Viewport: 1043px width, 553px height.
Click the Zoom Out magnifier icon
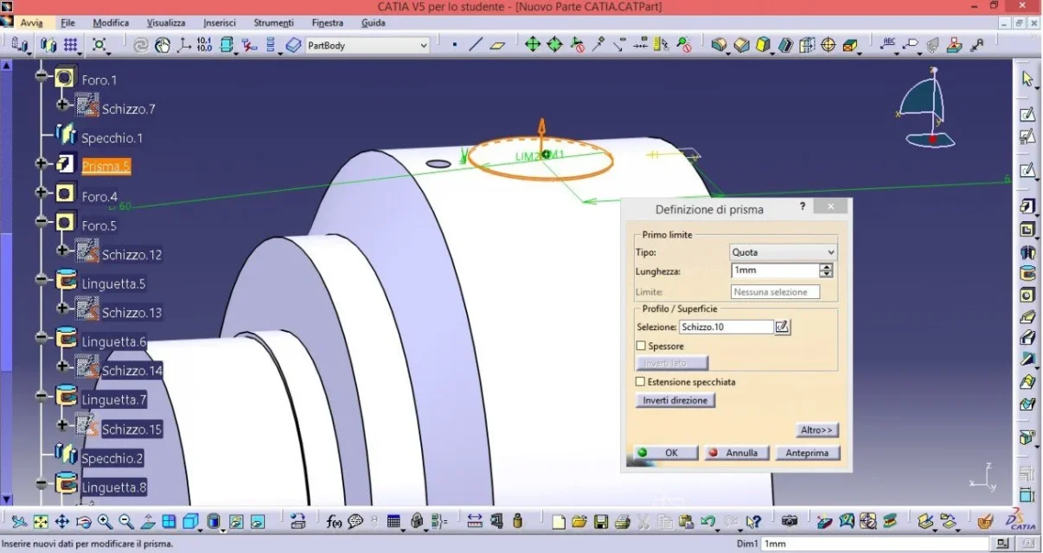[x=126, y=522]
